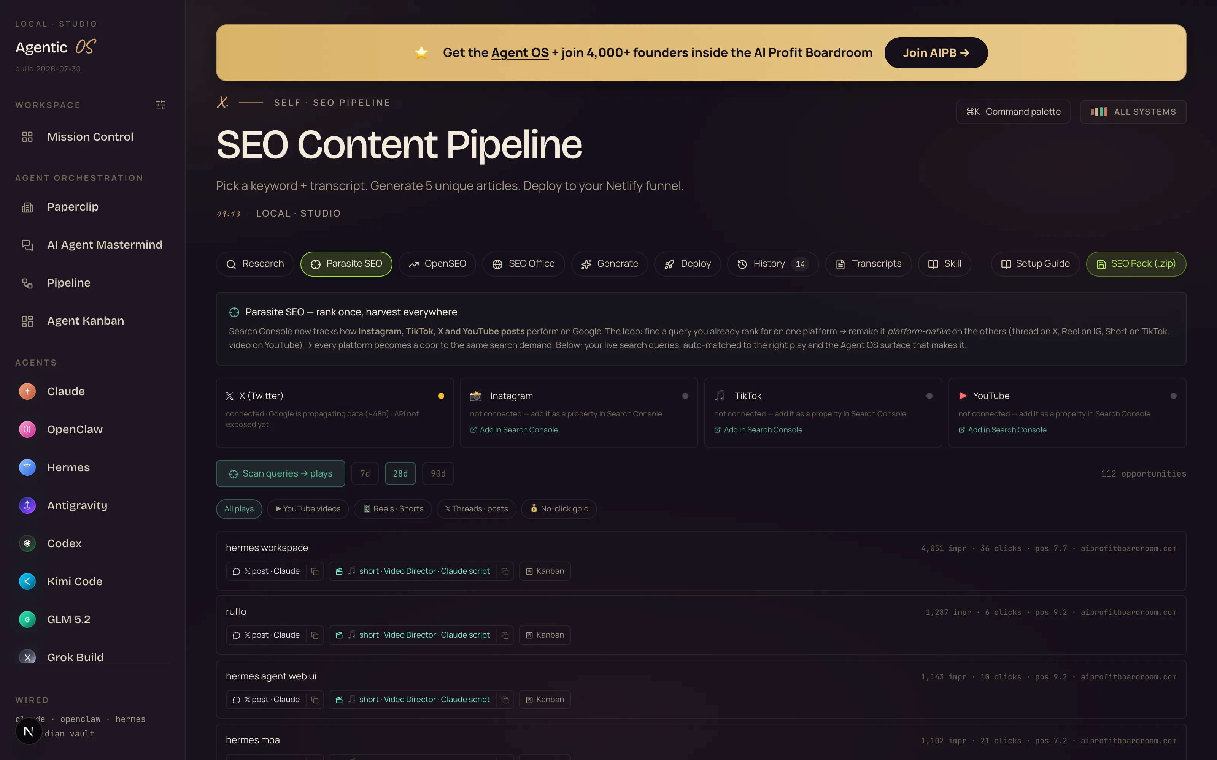Viewport: 1217px width, 760px height.
Task: Click X post Claude for hermes agent web ui
Action: click(x=267, y=699)
